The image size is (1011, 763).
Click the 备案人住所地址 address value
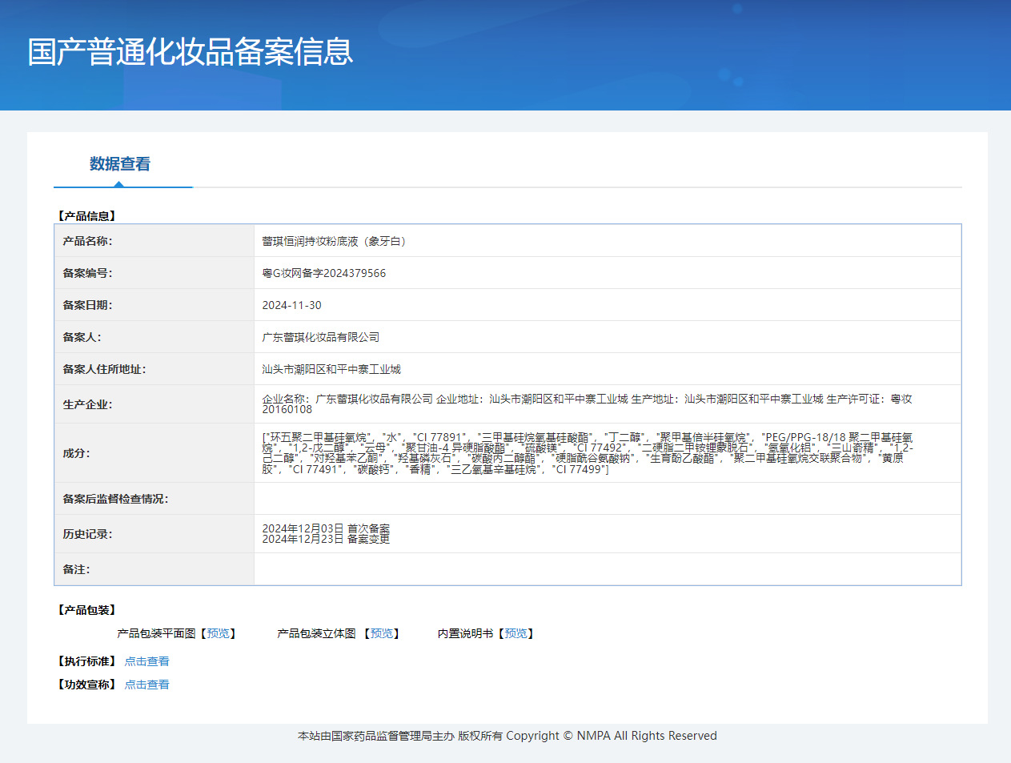pyautogui.click(x=331, y=369)
